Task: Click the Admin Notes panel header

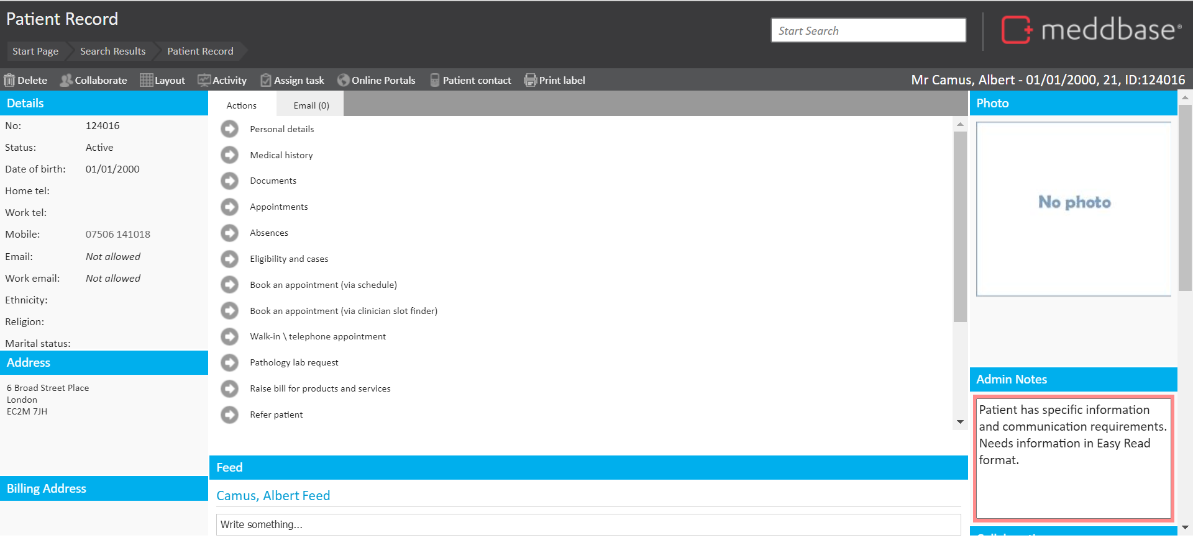Action: [x=1074, y=379]
